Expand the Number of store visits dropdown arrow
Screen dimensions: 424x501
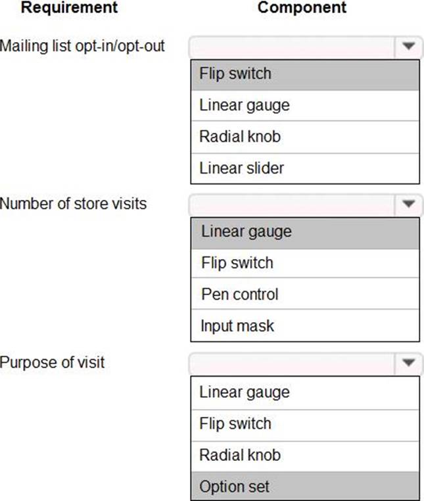[x=408, y=204]
